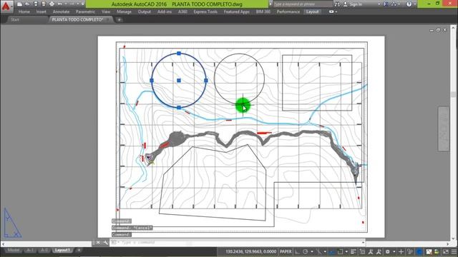This screenshot has width=458, height=257.
Task: Add a new layout with plus button
Action: point(79,250)
